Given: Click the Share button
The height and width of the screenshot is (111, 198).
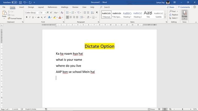Looking at the screenshot, I should coord(170,7).
